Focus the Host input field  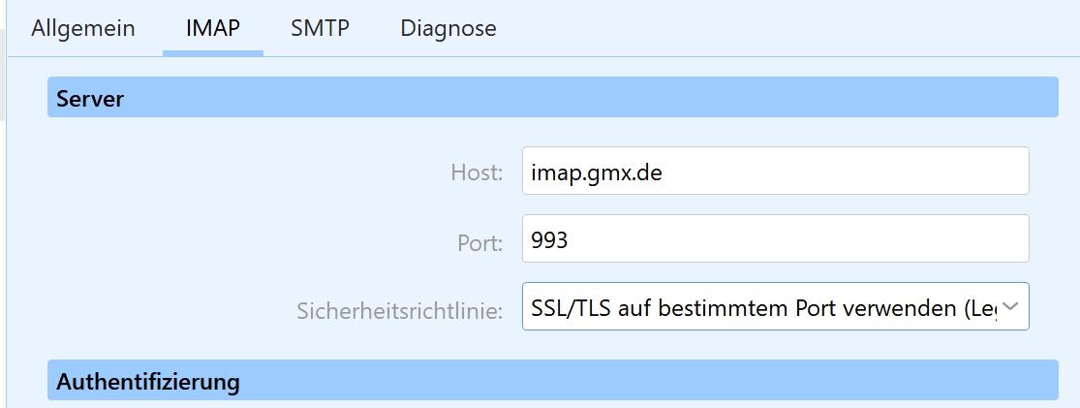(x=775, y=171)
